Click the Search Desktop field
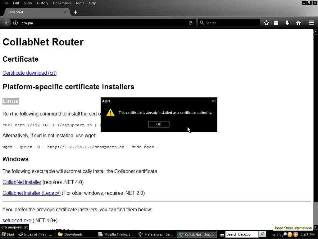The width and height of the screenshot is (318, 239). 242,234
